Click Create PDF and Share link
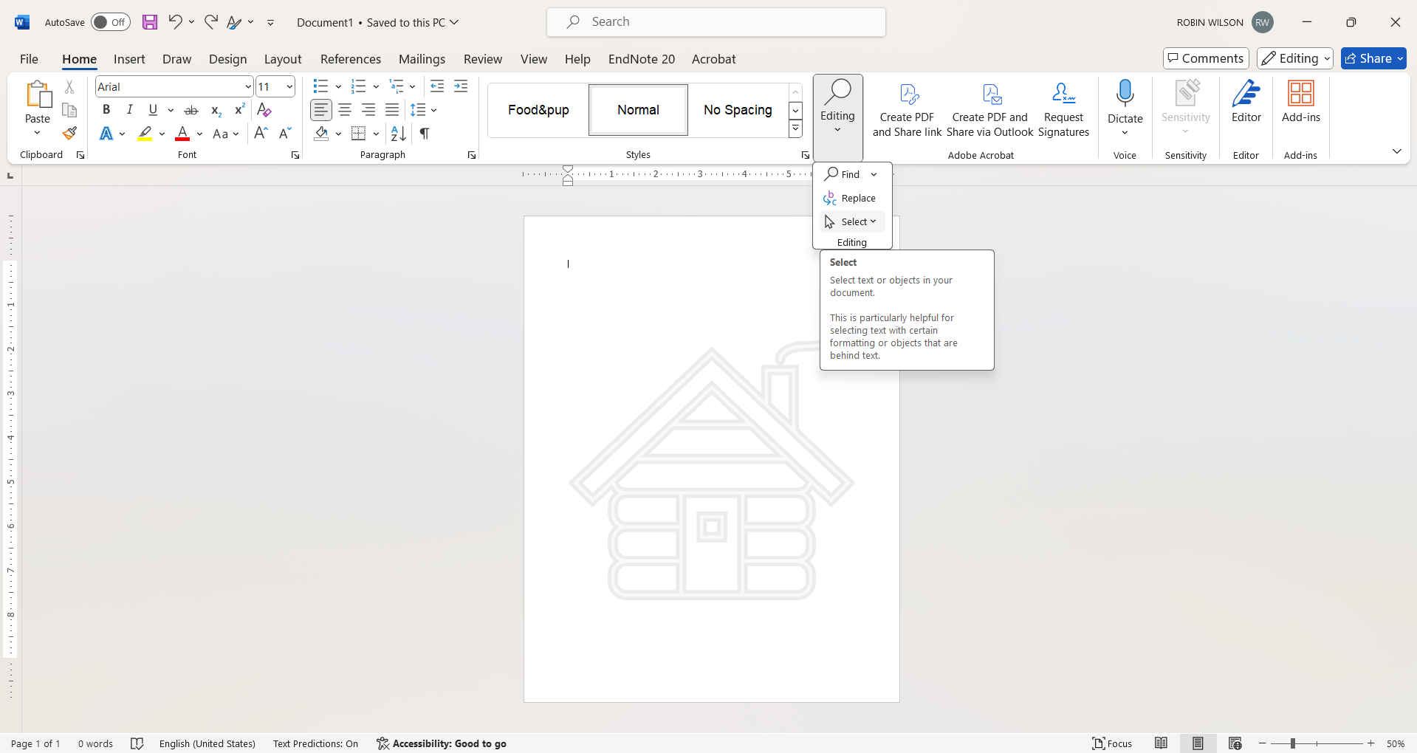Viewport: 1417px width, 753px height. click(x=907, y=111)
